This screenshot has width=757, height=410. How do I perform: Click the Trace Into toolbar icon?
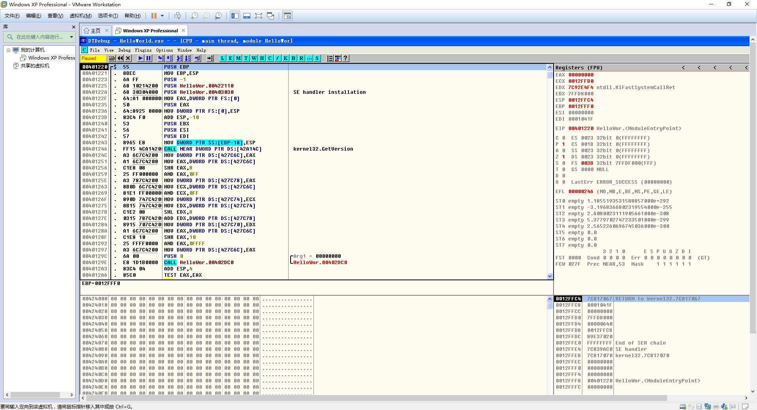[x=179, y=58]
